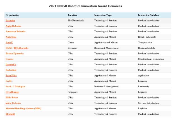Click the ModalAI organization link

tap(11, 114)
